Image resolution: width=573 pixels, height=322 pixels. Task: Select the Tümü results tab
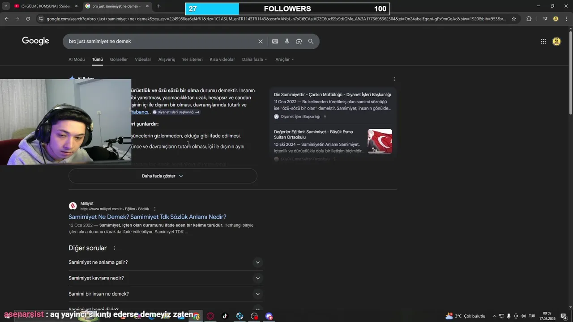97,59
